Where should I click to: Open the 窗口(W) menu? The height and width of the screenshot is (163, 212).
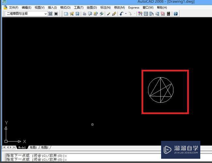[x=148, y=7]
